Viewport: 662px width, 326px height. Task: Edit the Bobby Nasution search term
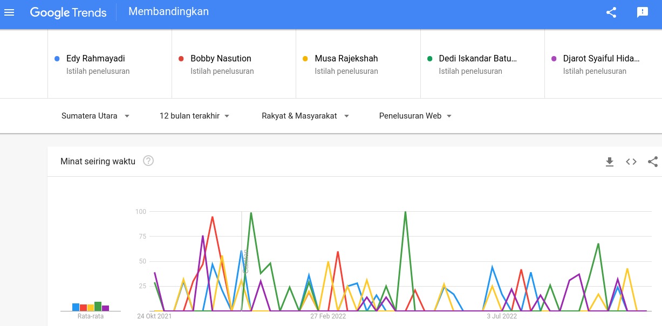221,58
